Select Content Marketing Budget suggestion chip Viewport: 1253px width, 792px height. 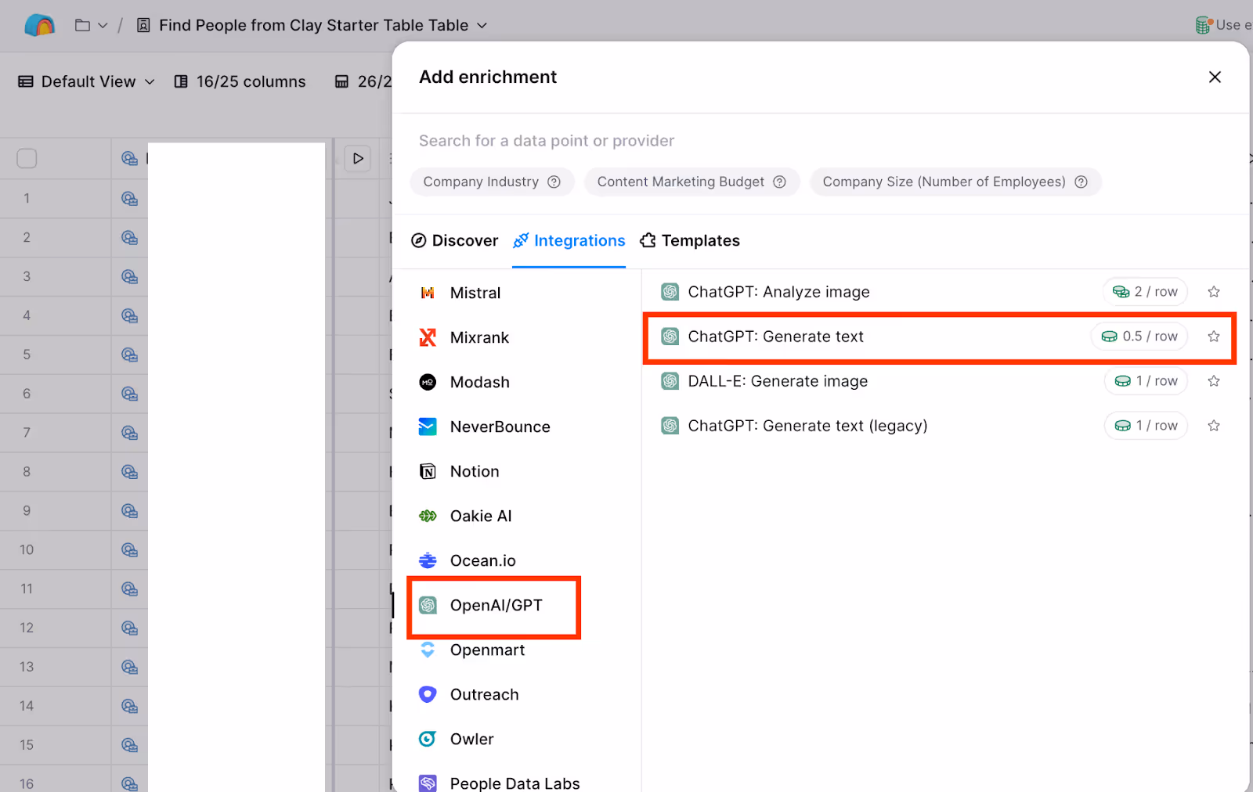(x=691, y=182)
